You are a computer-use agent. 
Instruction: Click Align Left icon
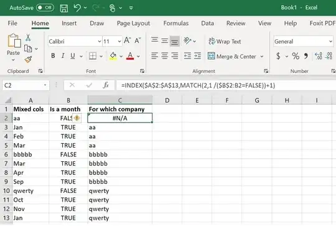154,56
